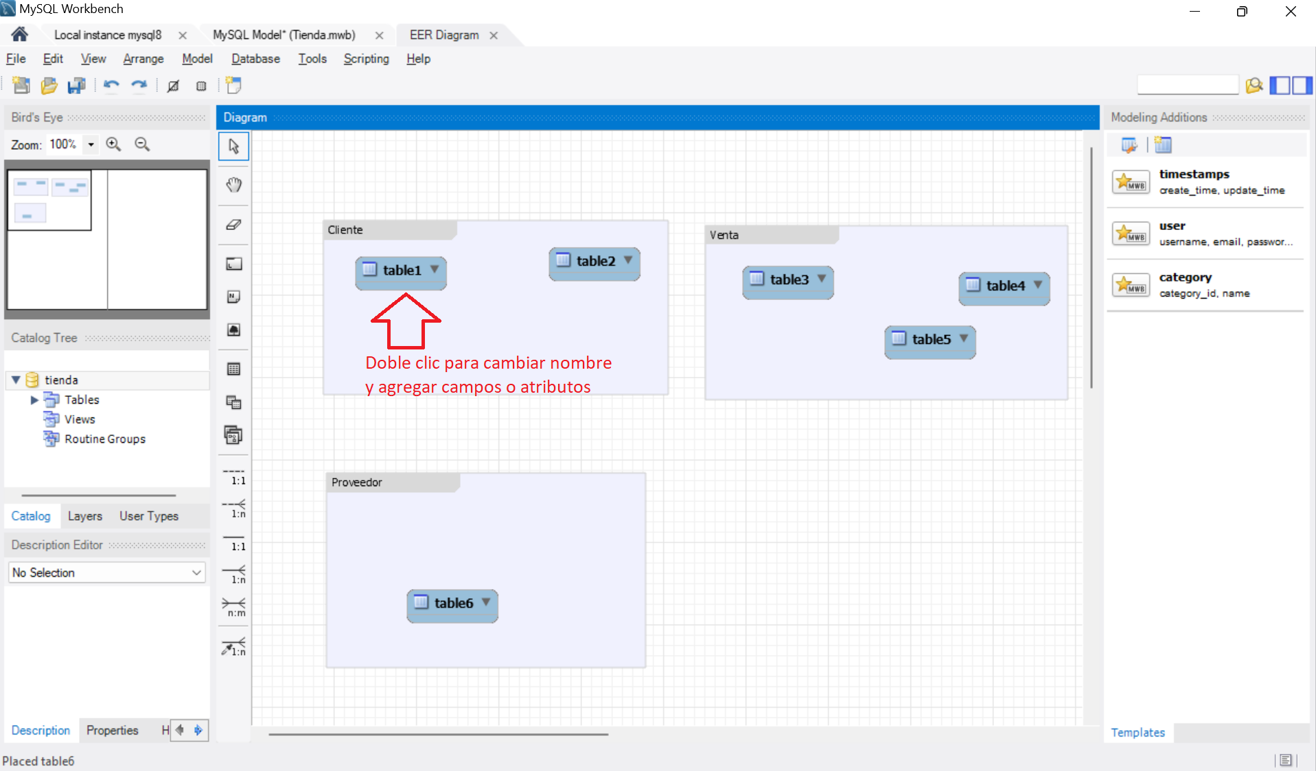This screenshot has height=771, width=1316.
Task: Open the Properties tab
Action: coord(113,730)
